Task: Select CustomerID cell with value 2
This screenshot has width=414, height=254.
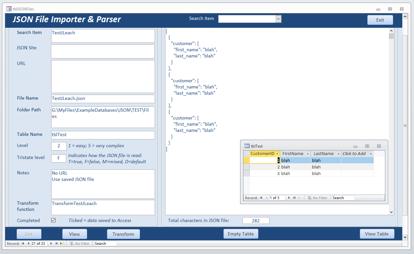Action: (265, 167)
